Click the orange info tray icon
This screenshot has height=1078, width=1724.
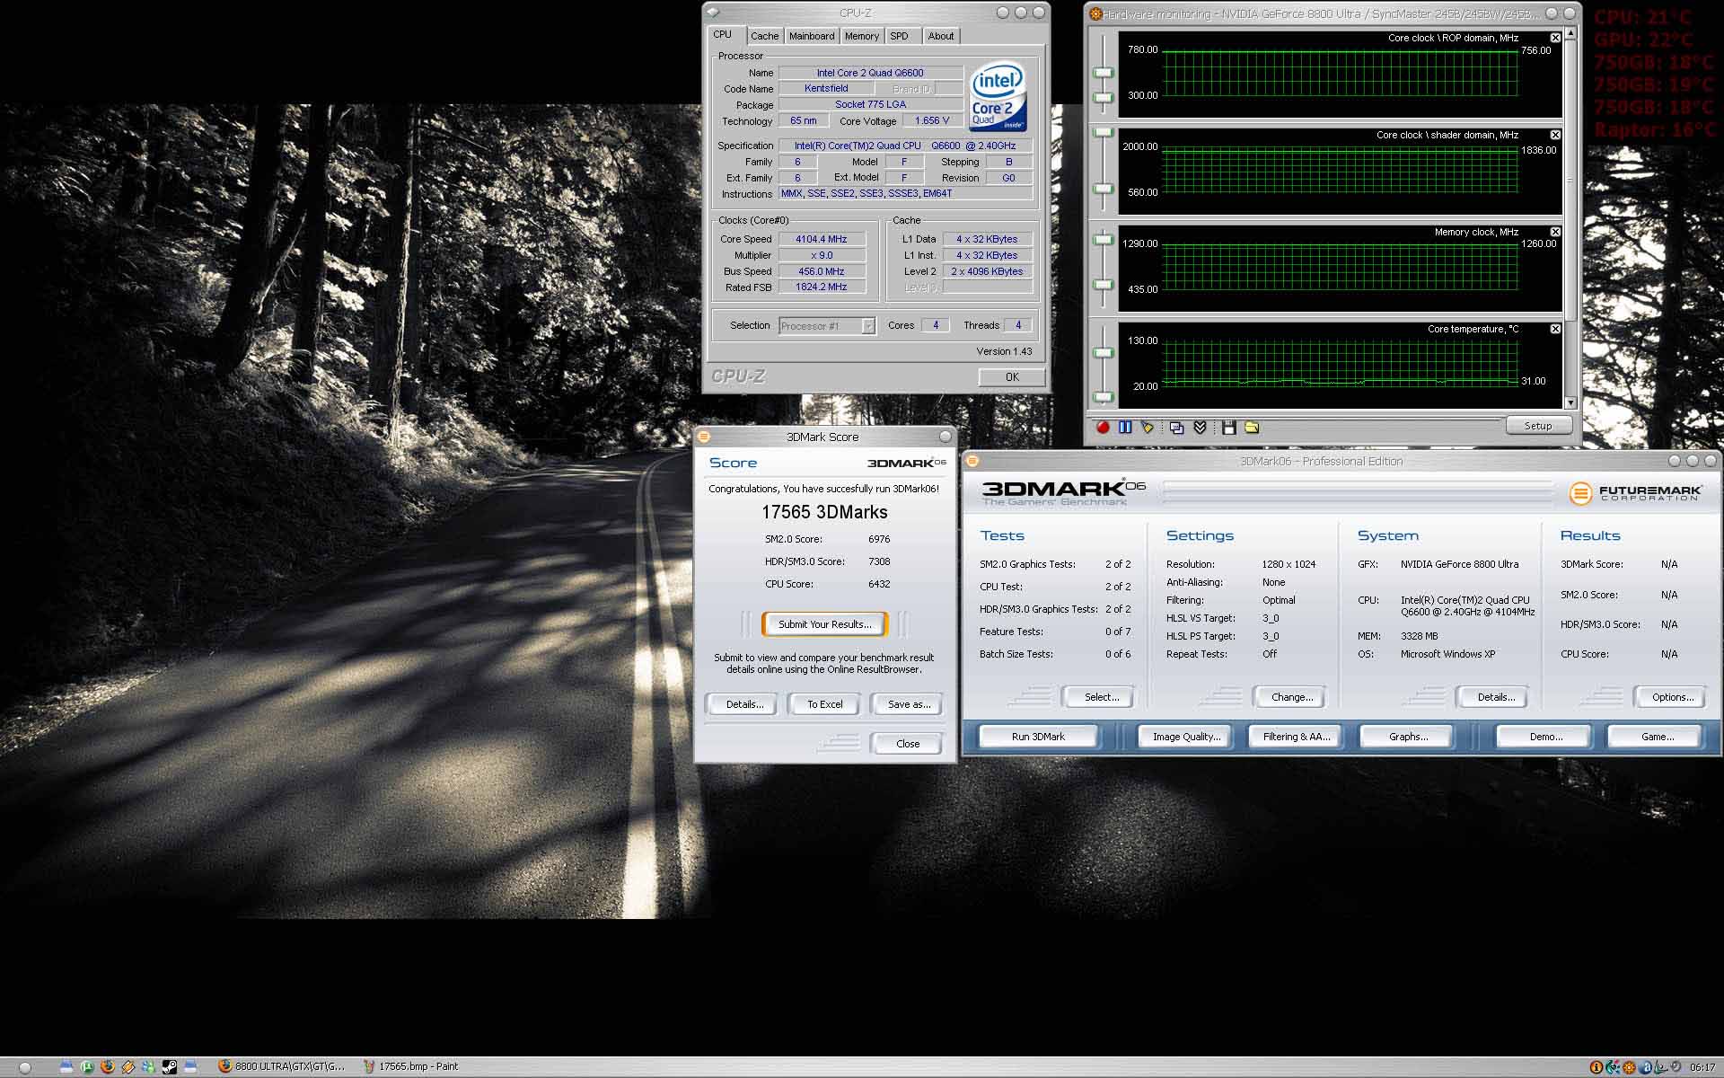1596,1067
